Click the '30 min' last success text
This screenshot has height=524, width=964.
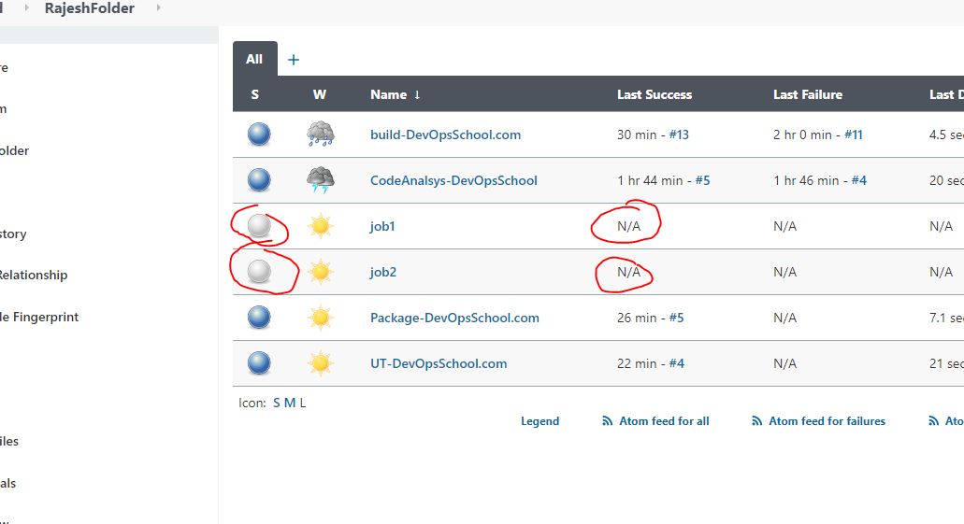637,135
